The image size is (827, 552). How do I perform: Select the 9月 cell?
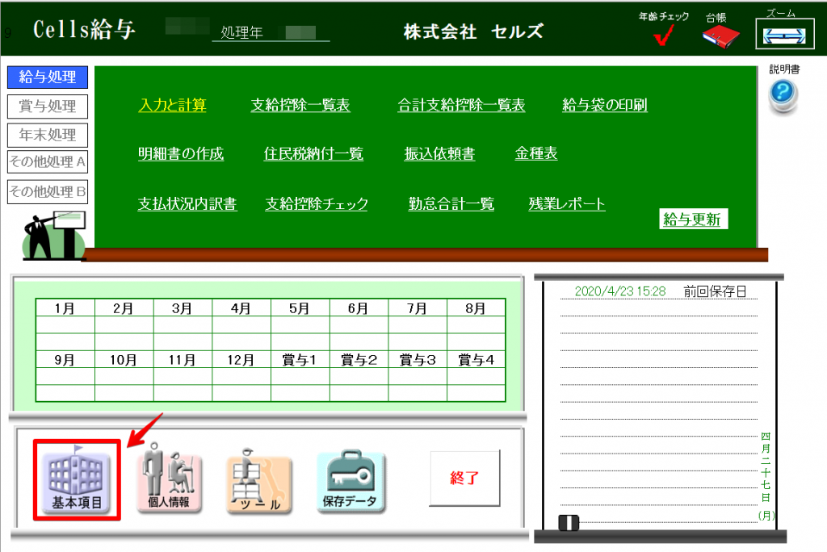65,360
